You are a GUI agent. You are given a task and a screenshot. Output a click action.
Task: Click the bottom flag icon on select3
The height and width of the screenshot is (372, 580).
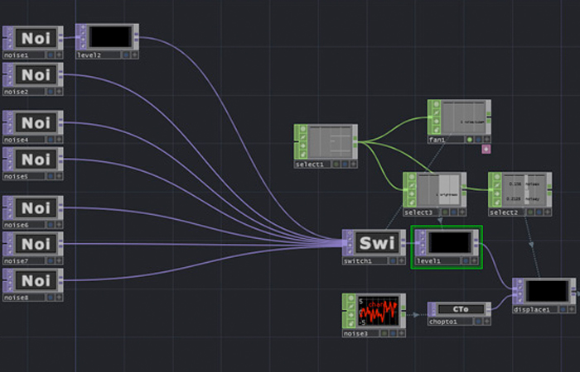(x=412, y=203)
